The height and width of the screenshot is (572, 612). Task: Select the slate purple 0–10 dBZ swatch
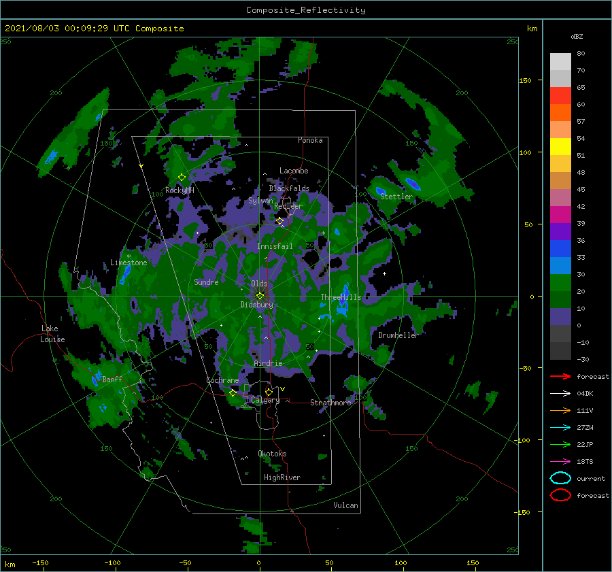click(560, 317)
